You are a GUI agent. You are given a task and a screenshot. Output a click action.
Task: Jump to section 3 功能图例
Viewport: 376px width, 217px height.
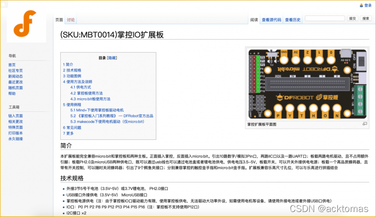coord(72,76)
